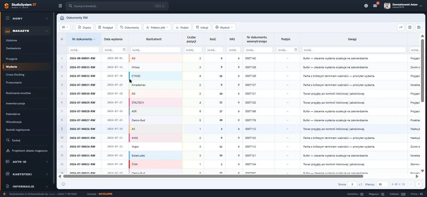Image resolution: width=427 pixels, height=197 pixels.
Task: Collapse the sidebar with the menu-fold icon
Action: tap(60, 6)
